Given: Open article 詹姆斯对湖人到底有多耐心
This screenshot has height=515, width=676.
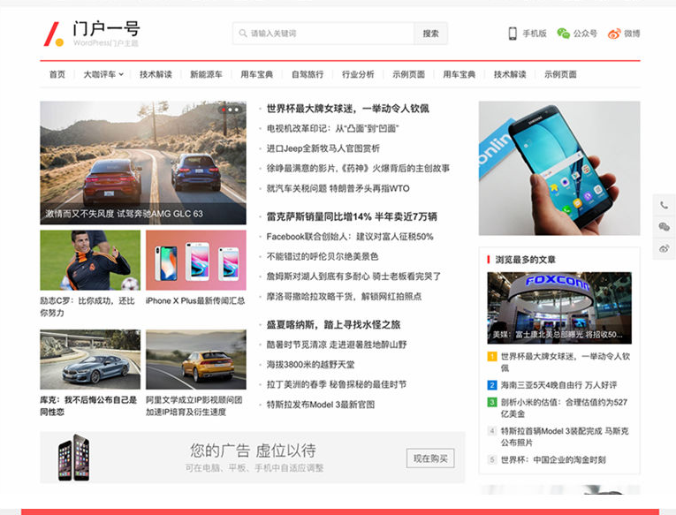Looking at the screenshot, I should click(353, 276).
